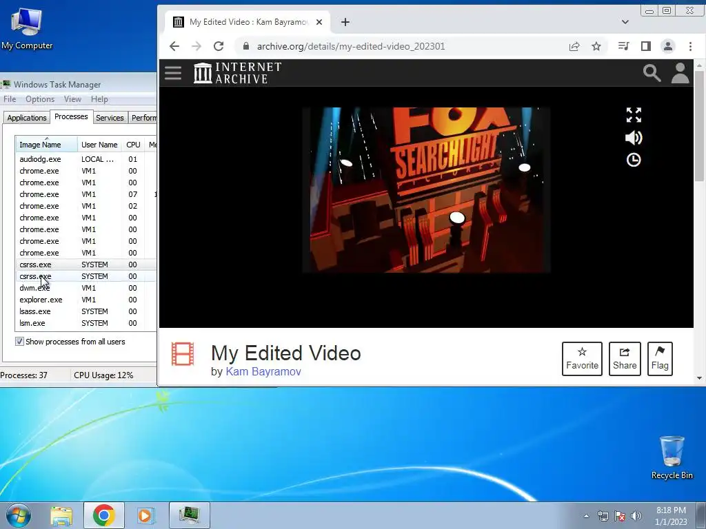Click the Share button under the video

pyautogui.click(x=625, y=358)
